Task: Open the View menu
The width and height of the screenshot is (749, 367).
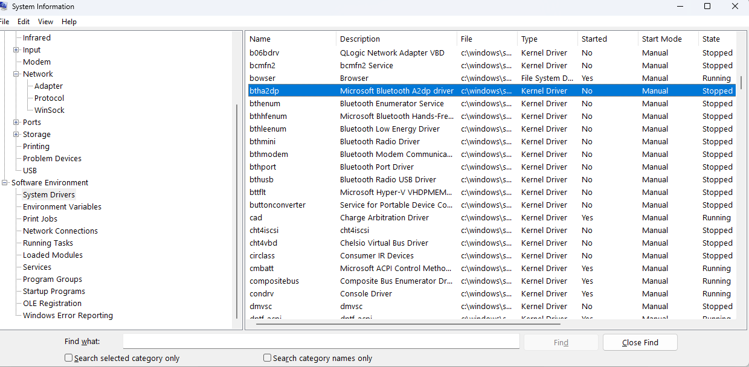Action: [45, 22]
